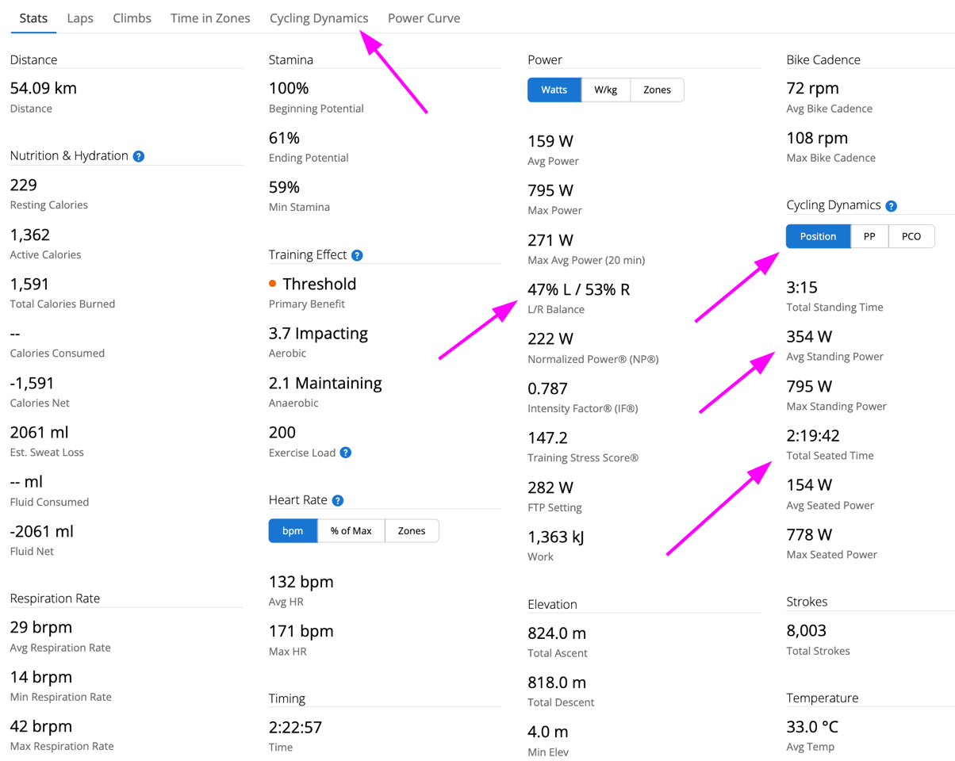This screenshot has height=761, width=955.
Task: Switch heart rate display to % of Max
Action: pos(351,531)
